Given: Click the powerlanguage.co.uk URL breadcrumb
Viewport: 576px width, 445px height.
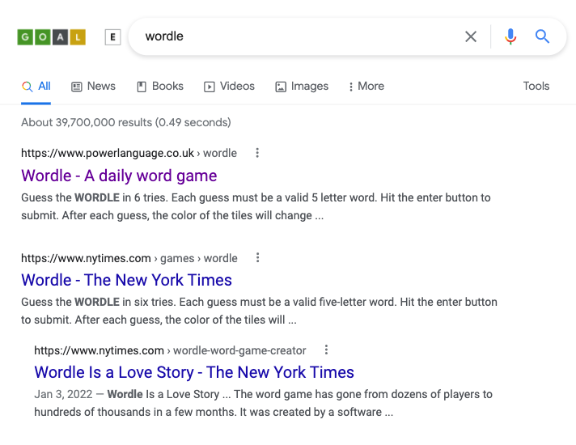Looking at the screenshot, I should (129, 153).
